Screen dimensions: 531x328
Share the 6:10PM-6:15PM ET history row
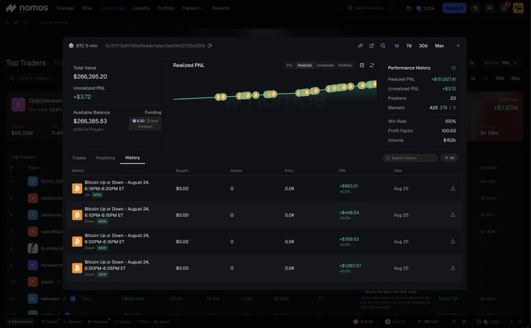tap(453, 215)
